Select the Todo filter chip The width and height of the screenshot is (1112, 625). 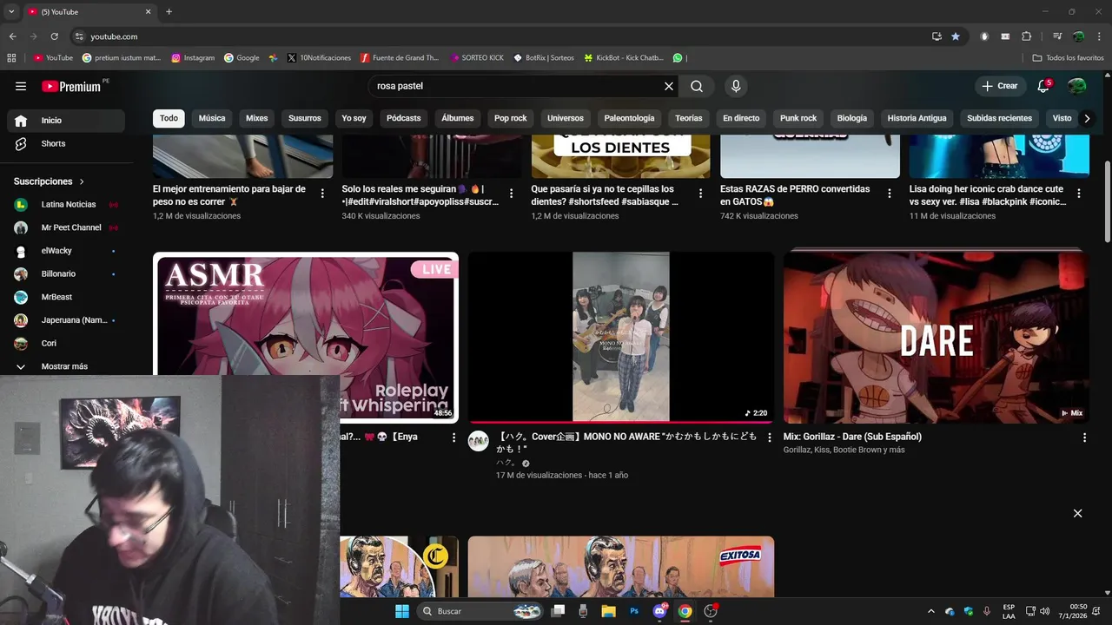(x=169, y=118)
